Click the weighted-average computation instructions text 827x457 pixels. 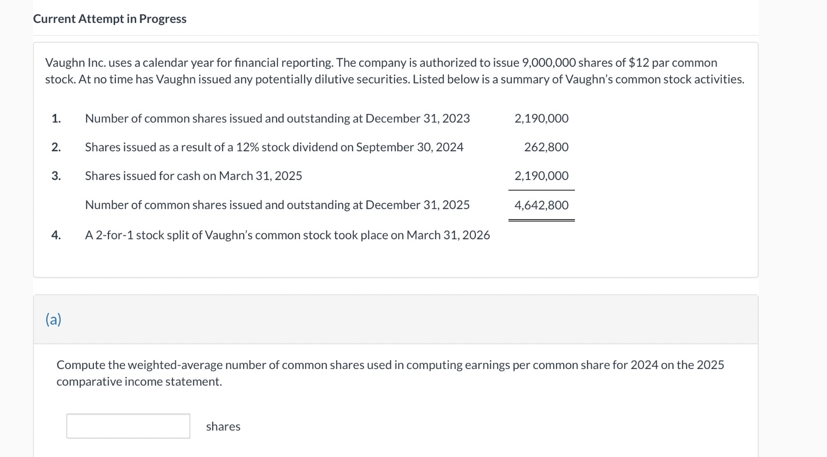[x=390, y=373]
